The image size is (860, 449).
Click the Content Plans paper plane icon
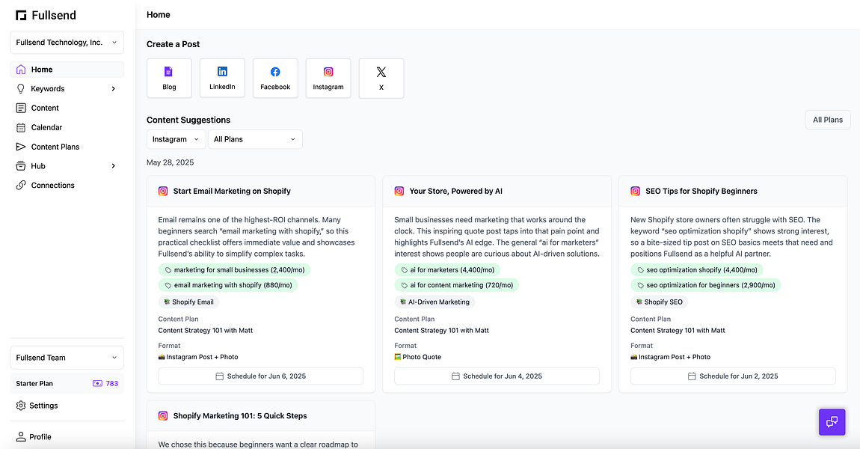[x=21, y=147]
